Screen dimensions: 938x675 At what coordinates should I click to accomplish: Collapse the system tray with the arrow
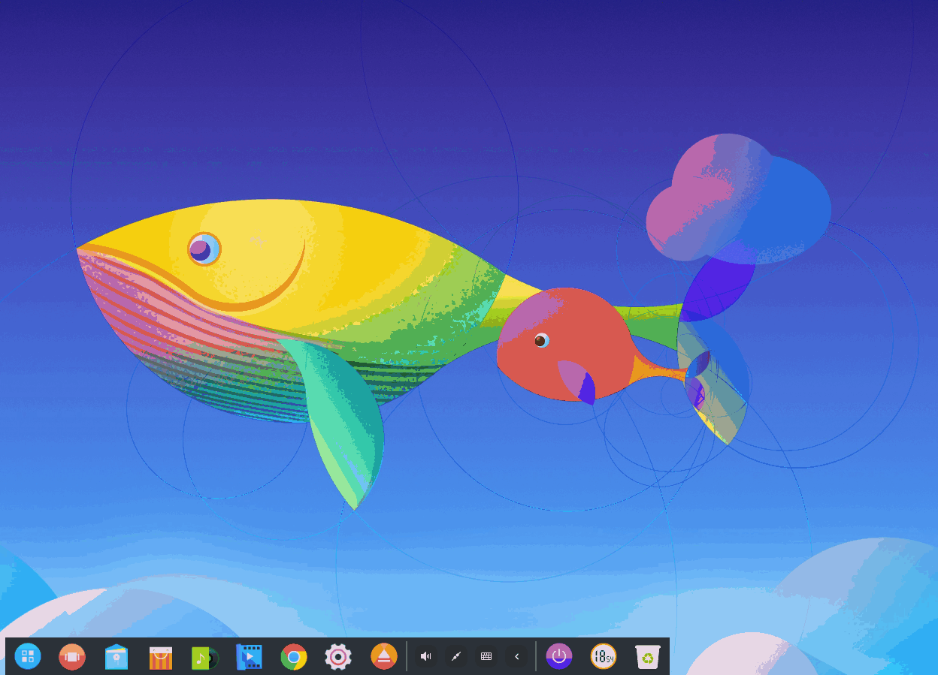pyautogui.click(x=516, y=656)
